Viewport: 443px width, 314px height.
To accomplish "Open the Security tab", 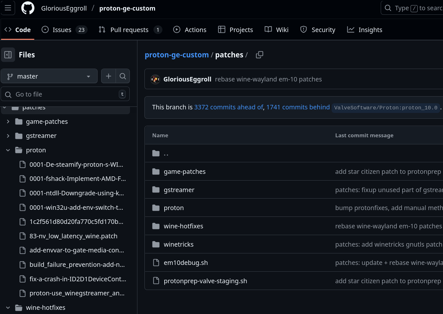I will (317, 30).
